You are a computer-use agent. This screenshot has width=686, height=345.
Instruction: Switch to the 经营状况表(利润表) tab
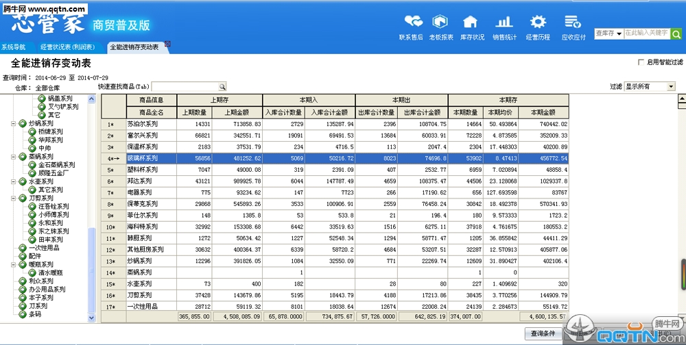[x=67, y=47]
